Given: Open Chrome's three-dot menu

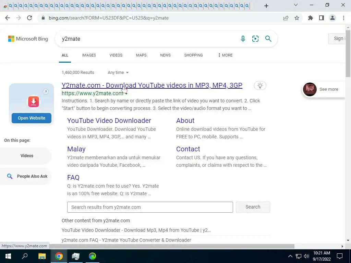Looking at the screenshot, I should point(343,18).
